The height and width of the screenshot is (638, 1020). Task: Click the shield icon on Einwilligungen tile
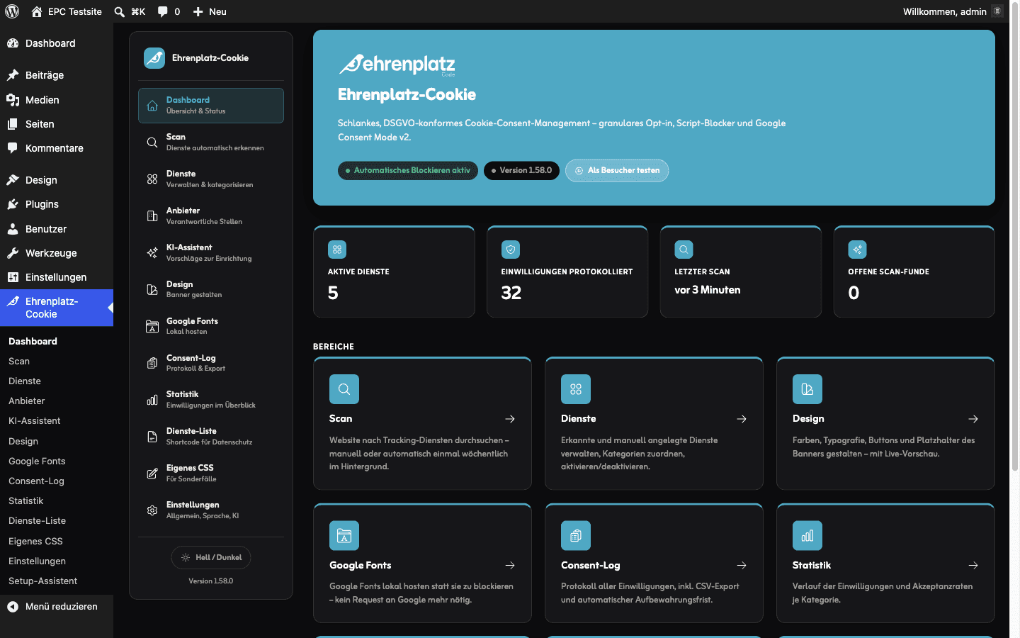(x=511, y=250)
